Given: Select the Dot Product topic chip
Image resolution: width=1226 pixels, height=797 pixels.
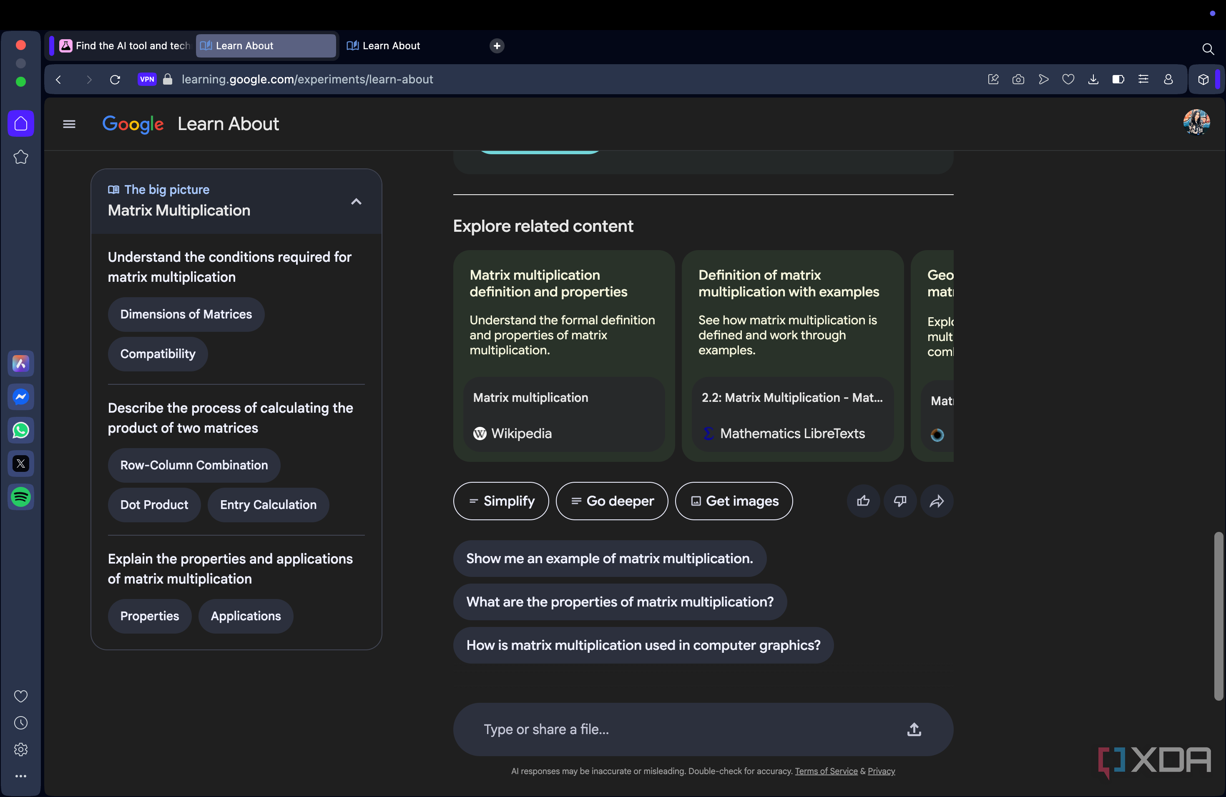Looking at the screenshot, I should coord(154,504).
